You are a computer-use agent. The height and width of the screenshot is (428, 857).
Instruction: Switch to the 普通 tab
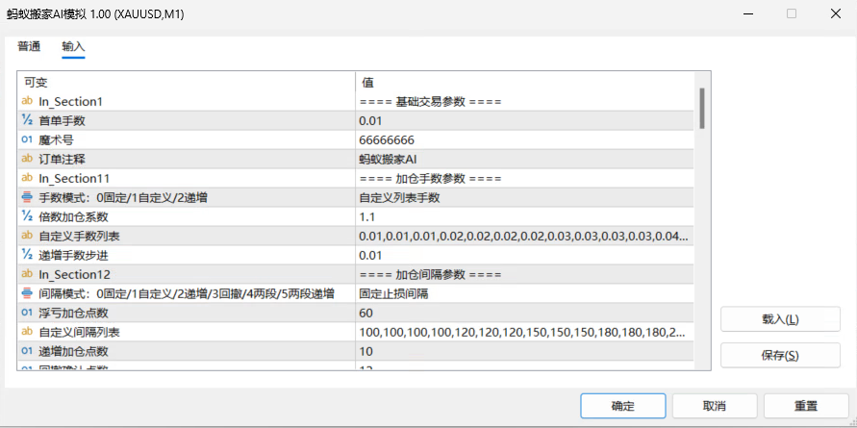pos(29,47)
